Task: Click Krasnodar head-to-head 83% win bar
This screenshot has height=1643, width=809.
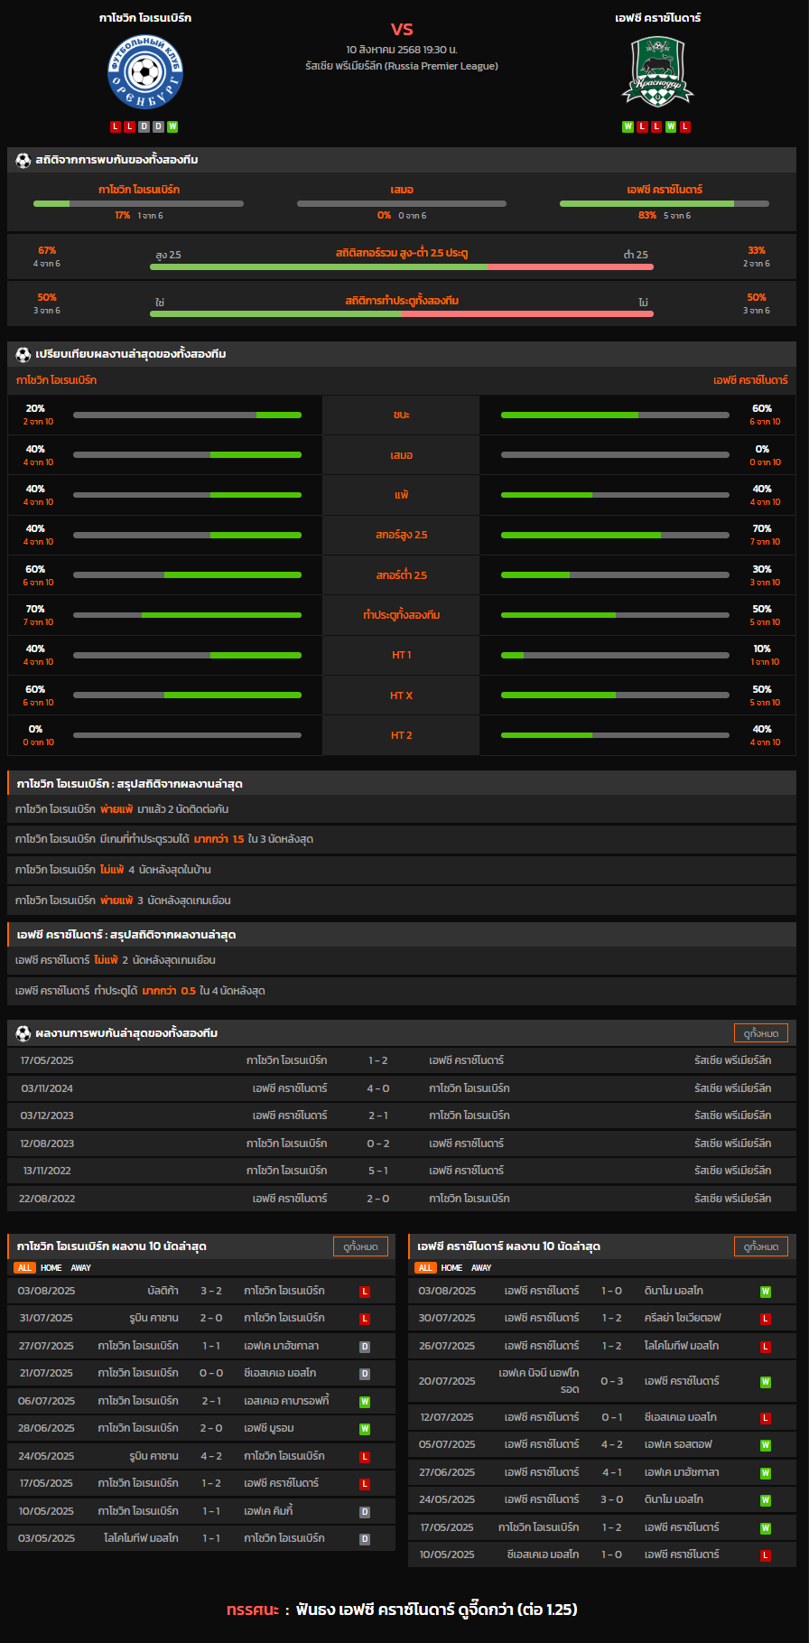Action: click(x=665, y=203)
